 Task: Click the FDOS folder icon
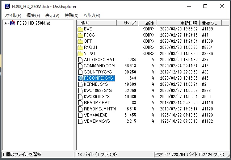(x=80, y=35)
